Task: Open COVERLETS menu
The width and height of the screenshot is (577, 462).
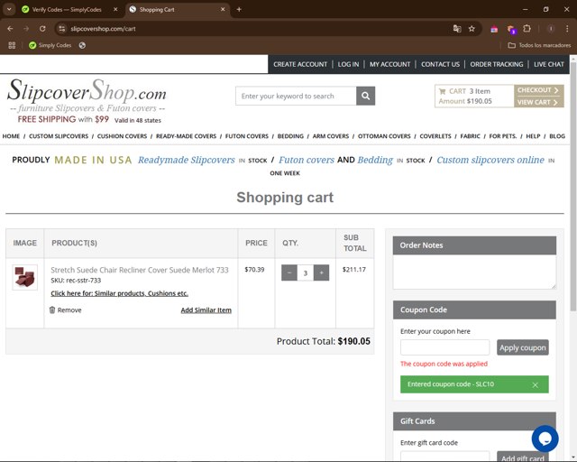Action: pos(435,136)
